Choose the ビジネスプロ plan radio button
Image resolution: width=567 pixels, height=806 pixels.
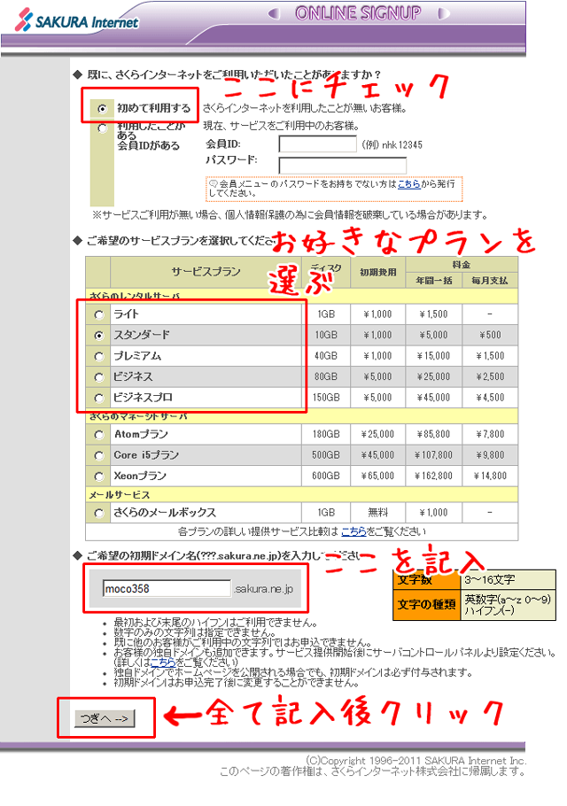pos(98,398)
